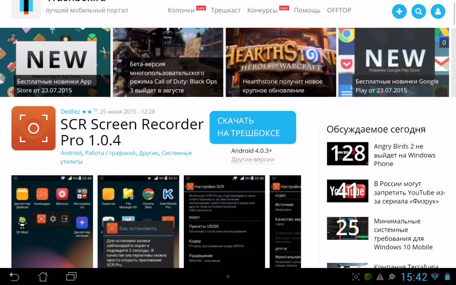Open Компания Terrafugia article link
Screen dimensions: 456x285
tap(406, 266)
